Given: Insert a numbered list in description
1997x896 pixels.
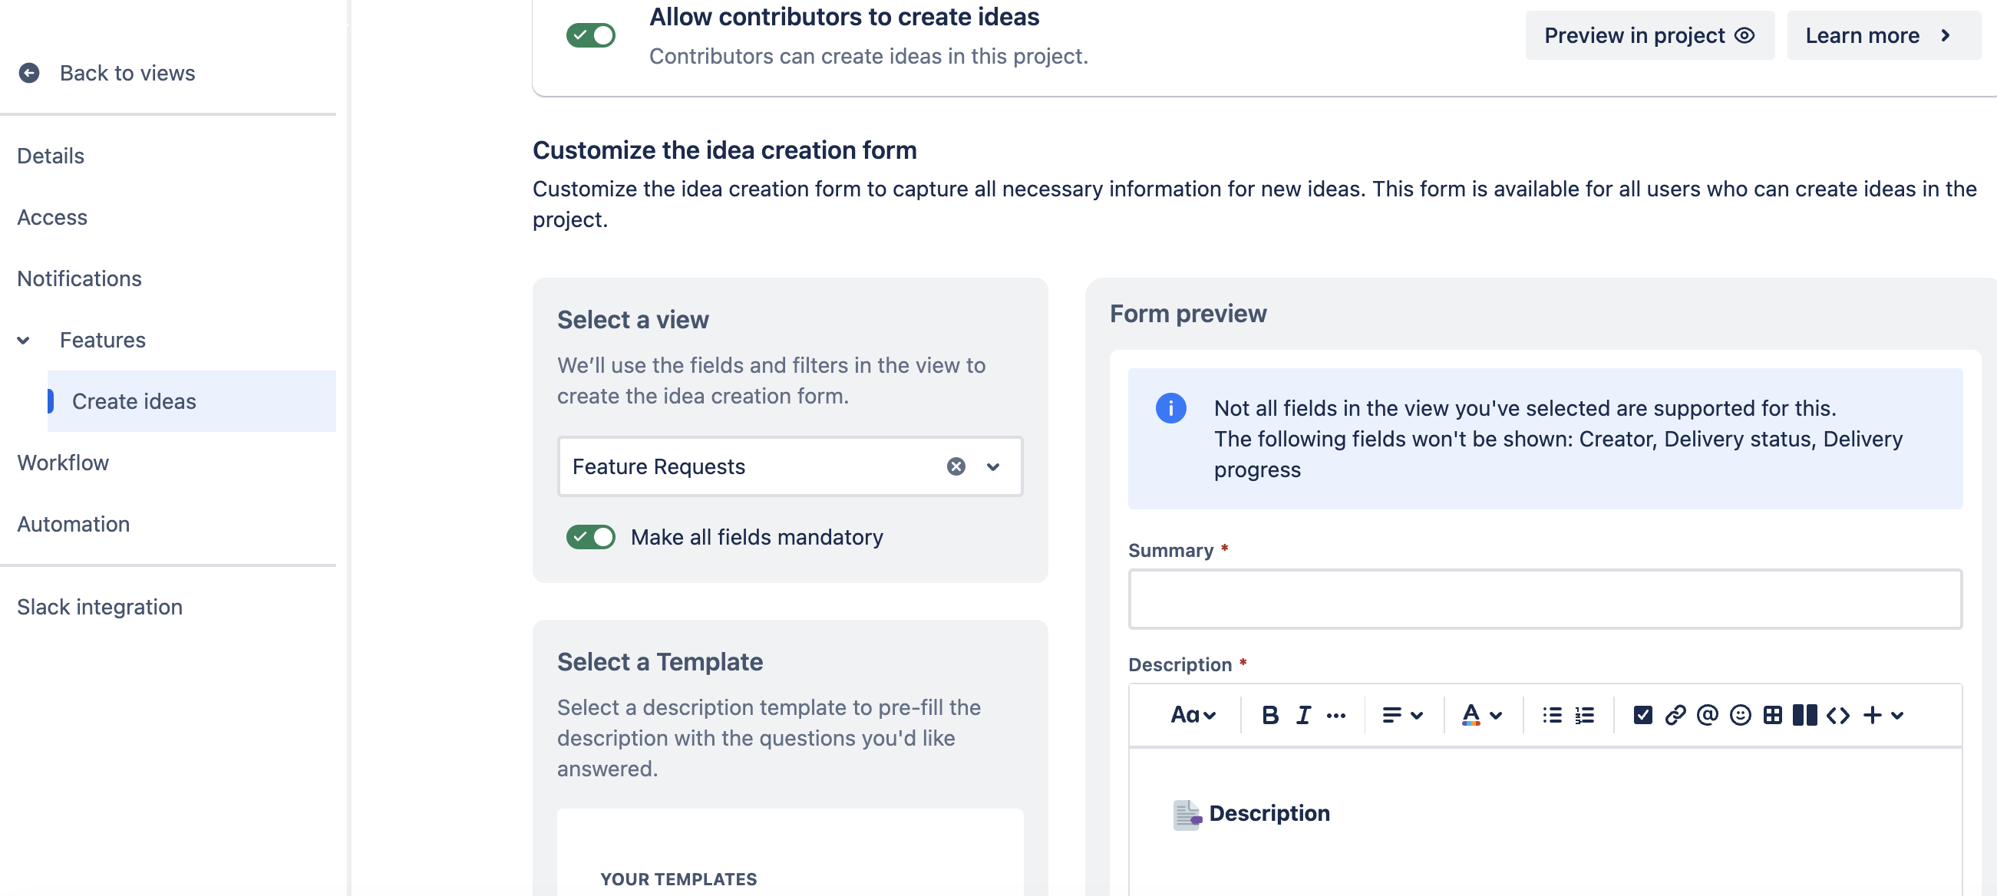Looking at the screenshot, I should tap(1585, 715).
